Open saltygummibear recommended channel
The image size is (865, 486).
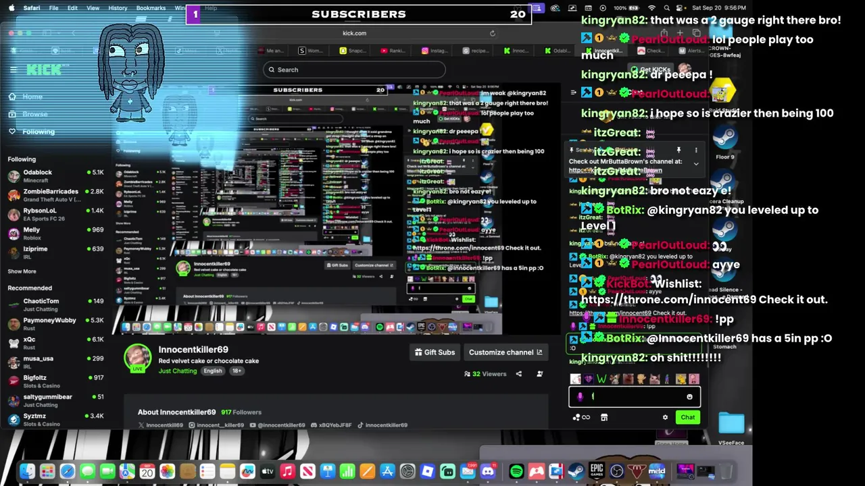pyautogui.click(x=55, y=401)
